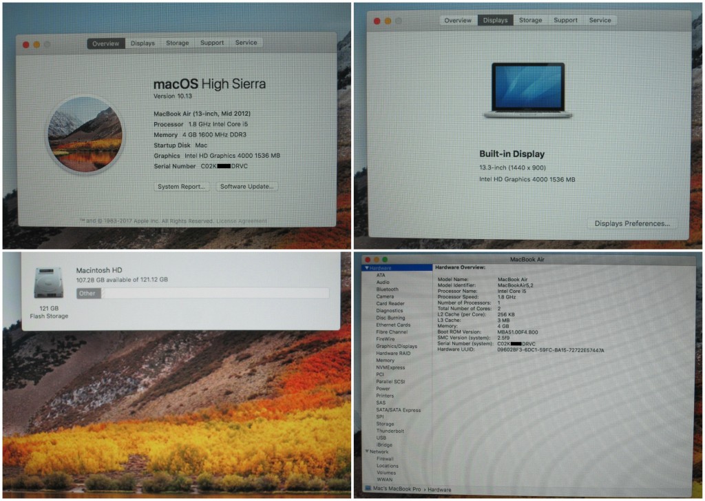Select FireWire in the sidebar
The image size is (705, 501).
386,339
